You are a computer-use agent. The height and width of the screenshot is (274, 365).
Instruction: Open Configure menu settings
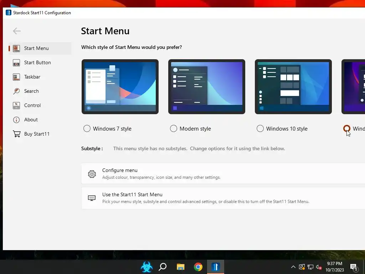point(223,174)
